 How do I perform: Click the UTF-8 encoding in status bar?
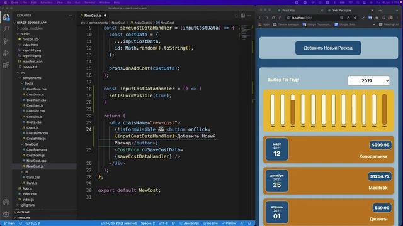point(163,223)
